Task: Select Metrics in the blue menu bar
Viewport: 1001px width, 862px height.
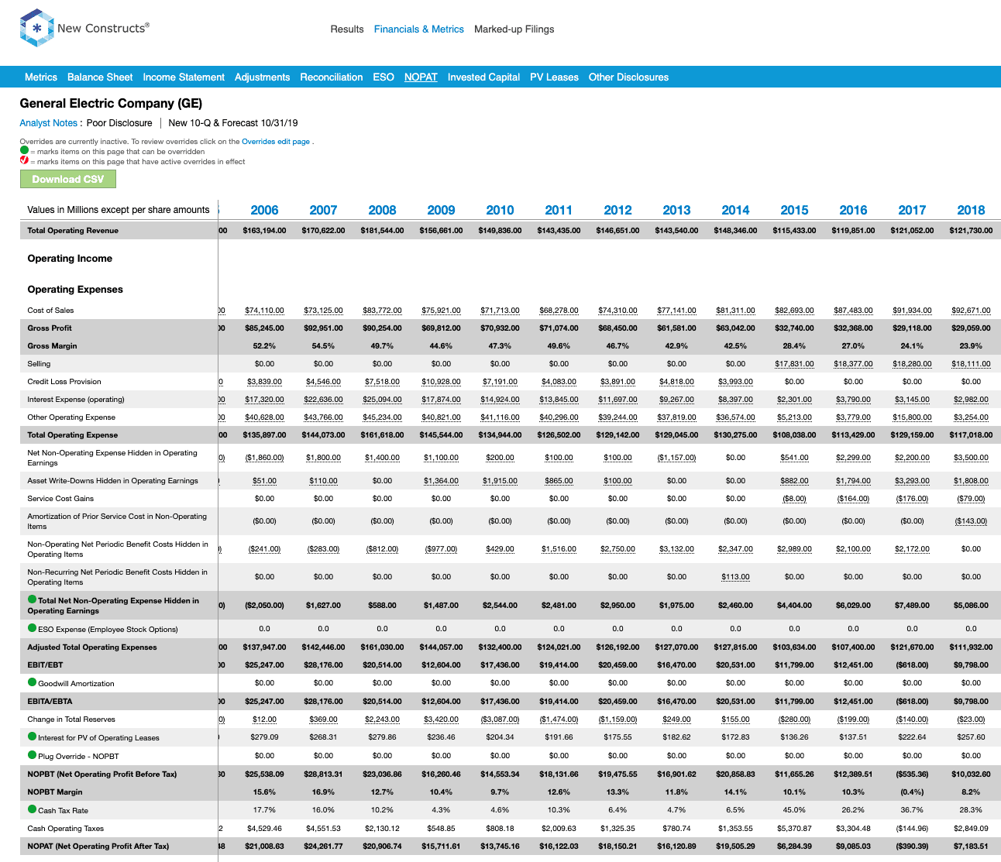Action: tap(41, 77)
